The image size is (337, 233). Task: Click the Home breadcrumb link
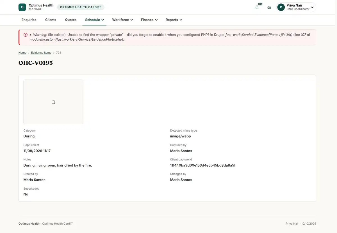[x=22, y=53]
